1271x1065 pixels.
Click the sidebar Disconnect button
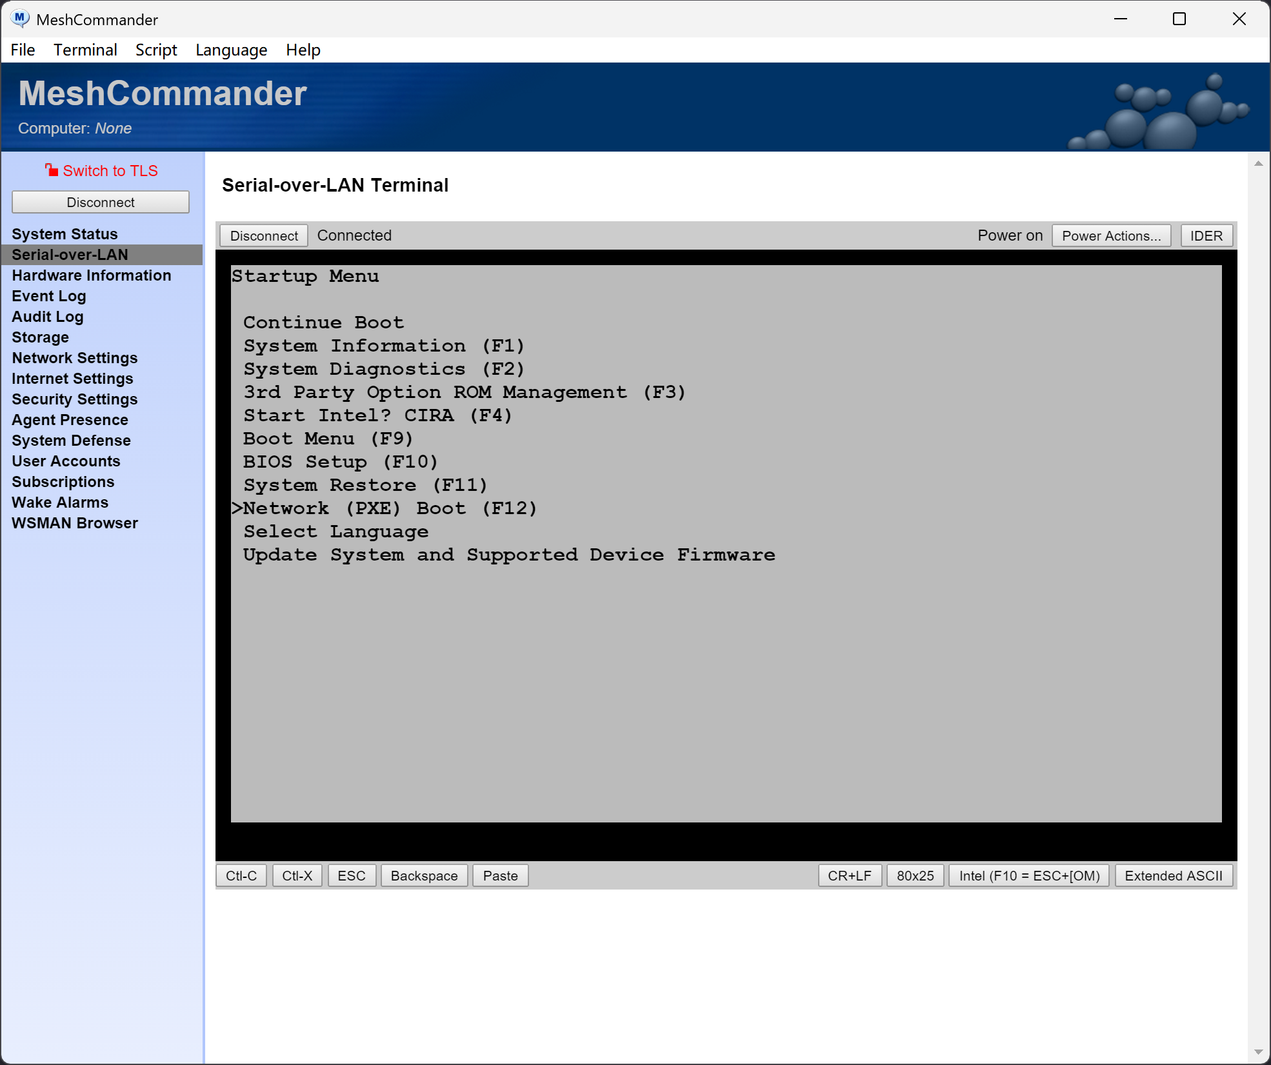tap(101, 202)
